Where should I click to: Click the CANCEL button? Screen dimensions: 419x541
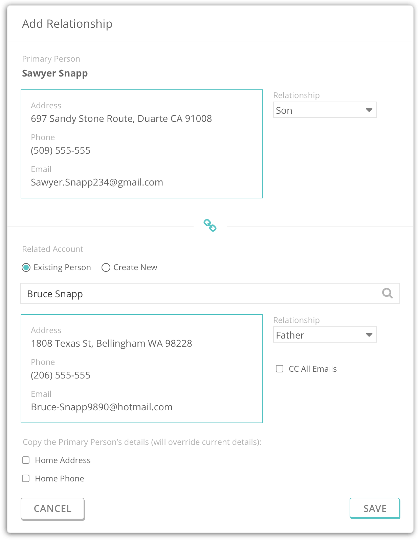52,508
